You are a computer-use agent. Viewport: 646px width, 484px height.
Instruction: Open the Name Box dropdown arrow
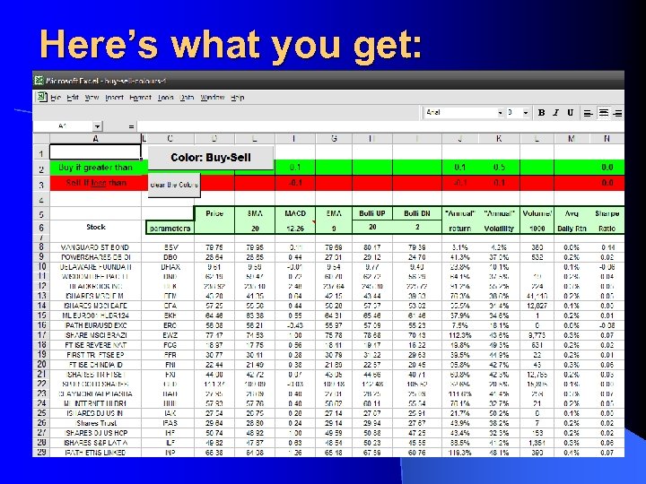coord(97,126)
